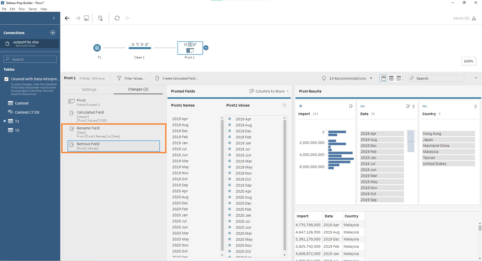Click calculated field icon on Import card
This screenshot has width=482, height=261.
(351, 106)
